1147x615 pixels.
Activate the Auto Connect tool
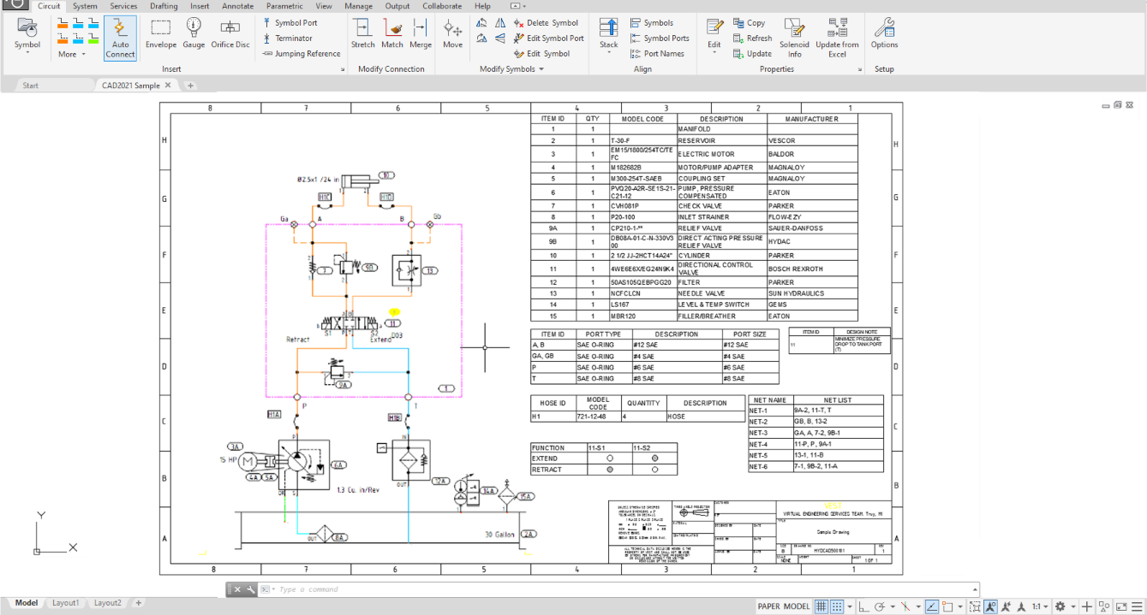[120, 38]
